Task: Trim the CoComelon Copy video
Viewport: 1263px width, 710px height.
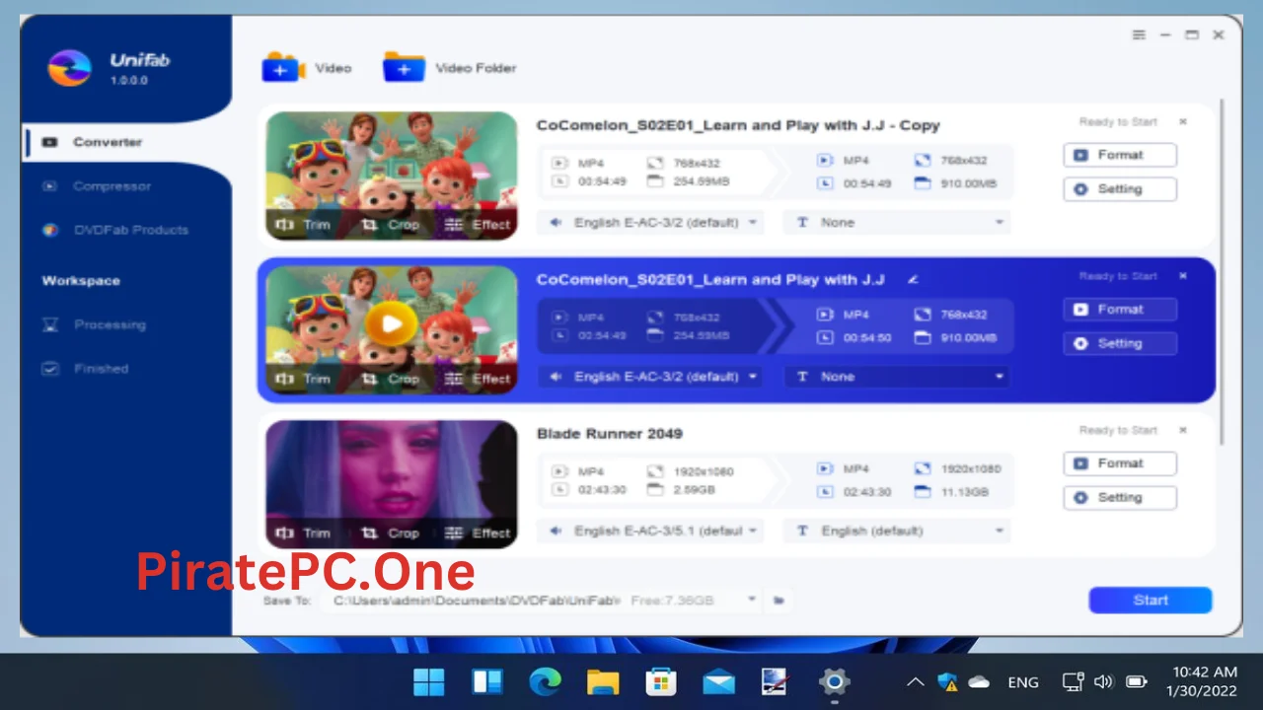Action: (x=304, y=225)
